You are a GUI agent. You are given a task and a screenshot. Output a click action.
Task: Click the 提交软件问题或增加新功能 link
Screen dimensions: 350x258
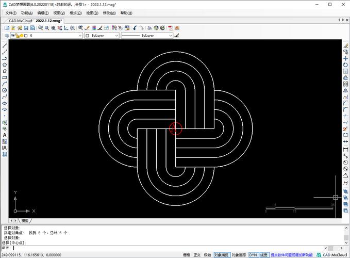(x=291, y=255)
